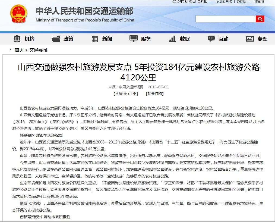Viewport: 275px width, 222px height.
Task: Click the article headline text
Action: click(138, 72)
